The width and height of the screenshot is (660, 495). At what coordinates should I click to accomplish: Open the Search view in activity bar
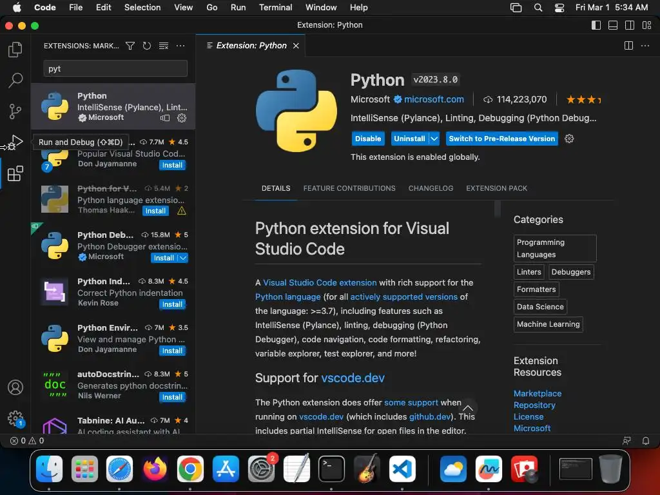(x=15, y=80)
